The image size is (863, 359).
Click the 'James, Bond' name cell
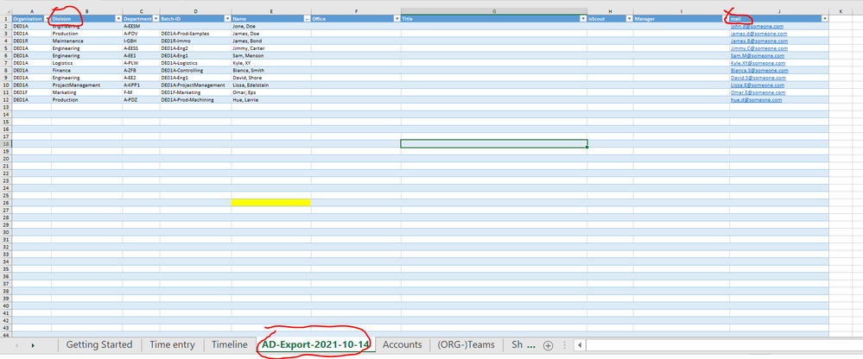pos(271,41)
